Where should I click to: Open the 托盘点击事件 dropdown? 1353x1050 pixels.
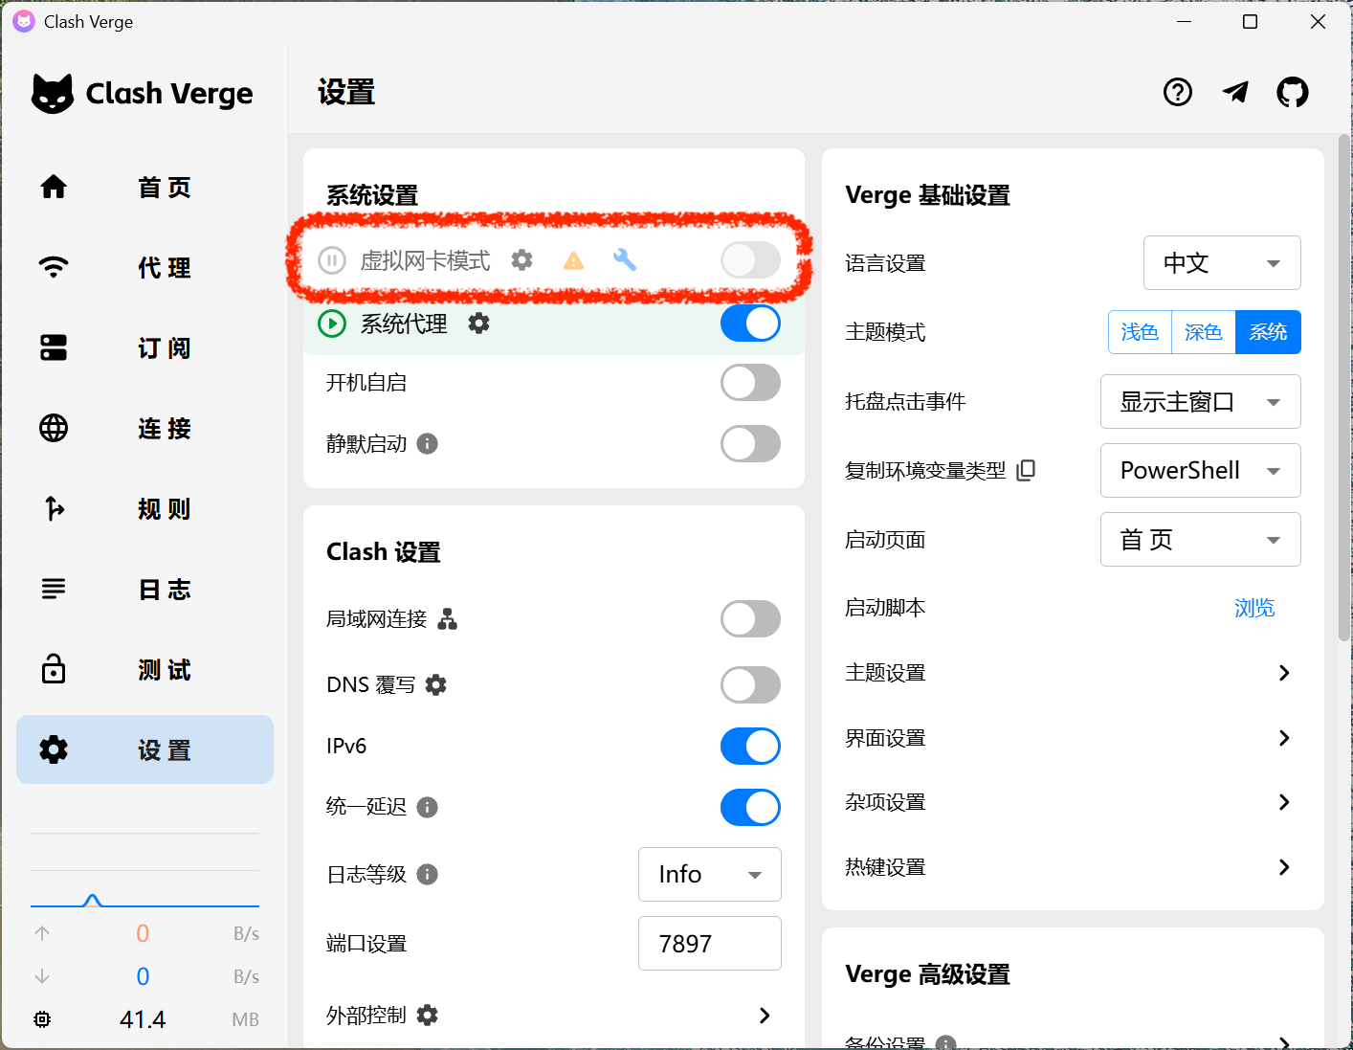[1200, 401]
